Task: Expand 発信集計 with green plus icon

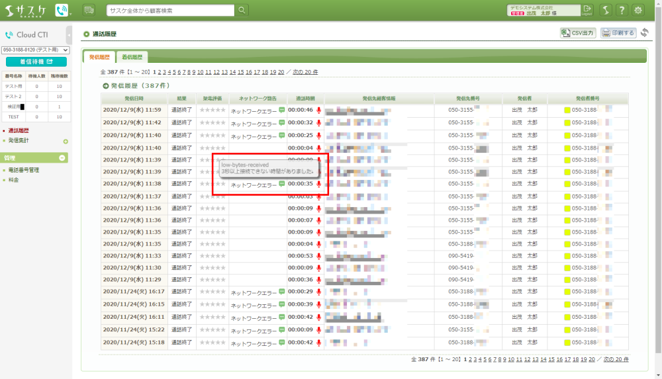Action: click(65, 141)
